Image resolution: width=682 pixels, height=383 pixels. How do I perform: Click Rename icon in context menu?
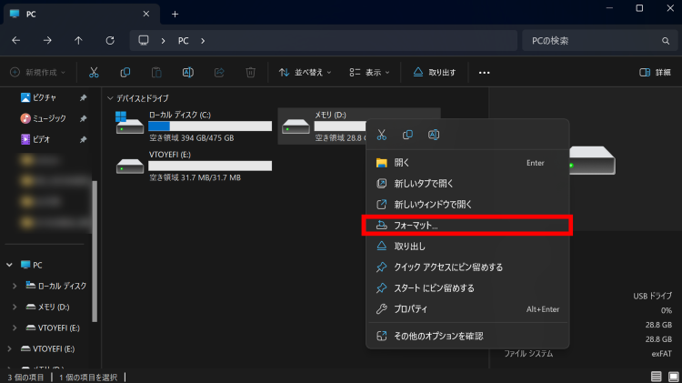(x=434, y=135)
